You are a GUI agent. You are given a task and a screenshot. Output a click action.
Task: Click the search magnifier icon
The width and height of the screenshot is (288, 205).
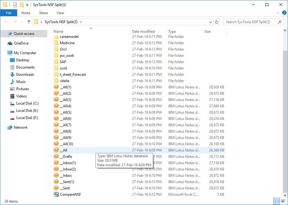coord(280,22)
